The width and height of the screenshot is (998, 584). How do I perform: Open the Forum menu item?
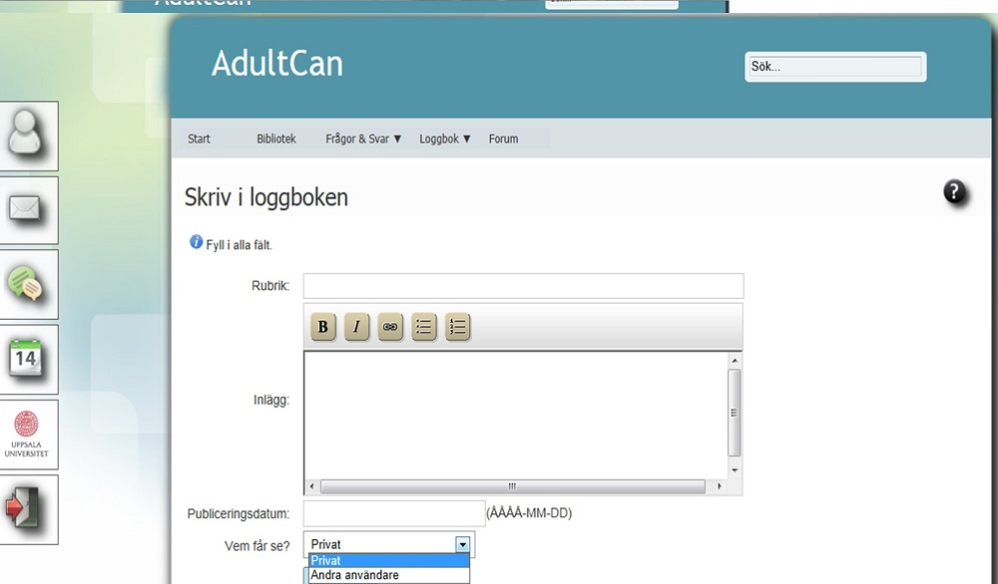click(503, 139)
